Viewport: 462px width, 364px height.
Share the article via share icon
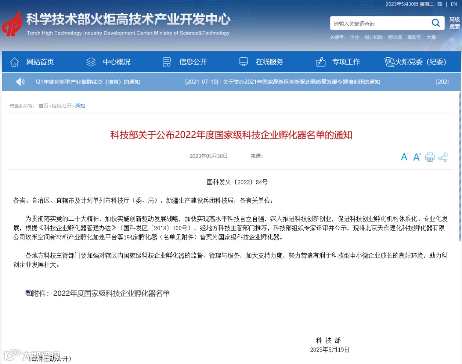click(x=443, y=157)
